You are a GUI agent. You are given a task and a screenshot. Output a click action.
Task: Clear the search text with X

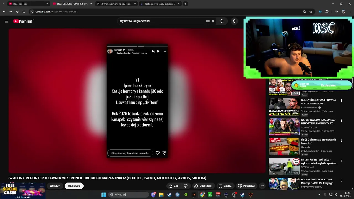click(213, 21)
